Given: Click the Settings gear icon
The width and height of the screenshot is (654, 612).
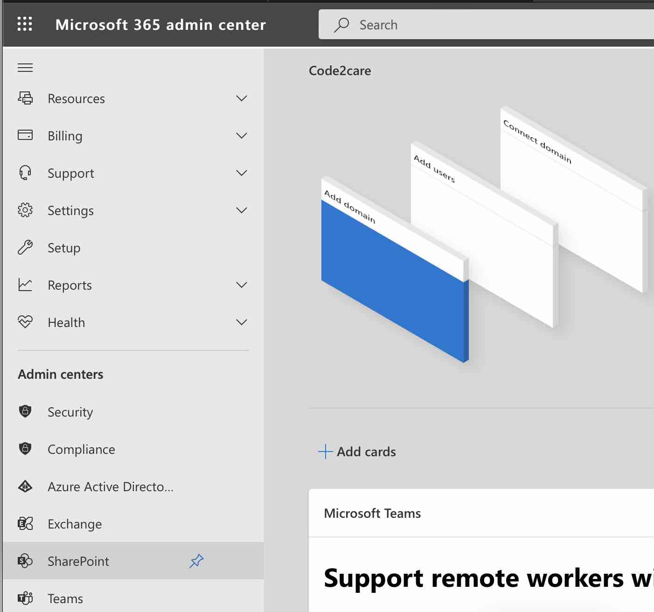Looking at the screenshot, I should tap(25, 210).
